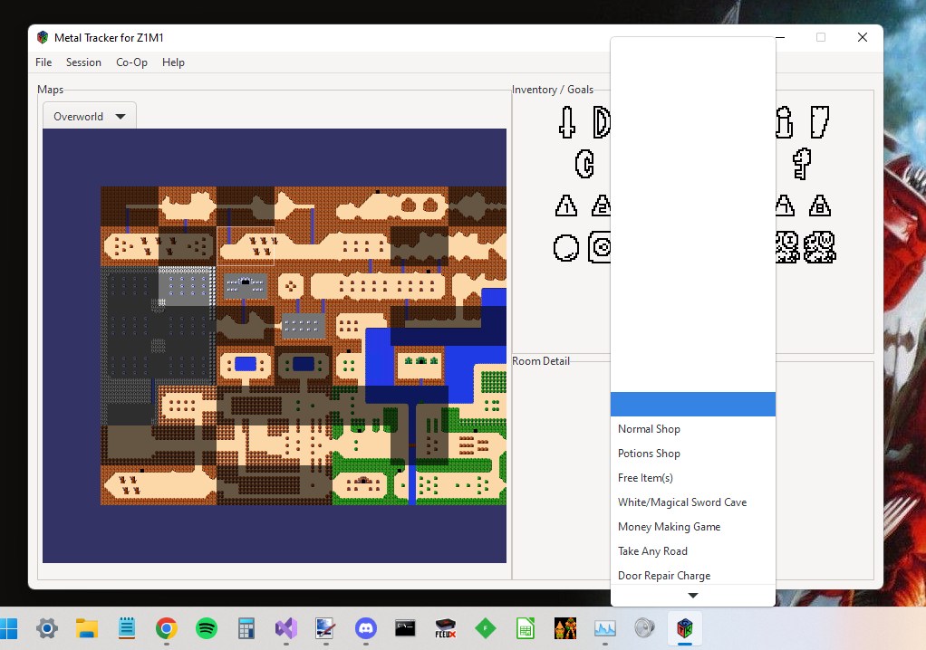Screen dimensions: 926x650
Task: Toggle the ring inventory icon
Action: 565,246
